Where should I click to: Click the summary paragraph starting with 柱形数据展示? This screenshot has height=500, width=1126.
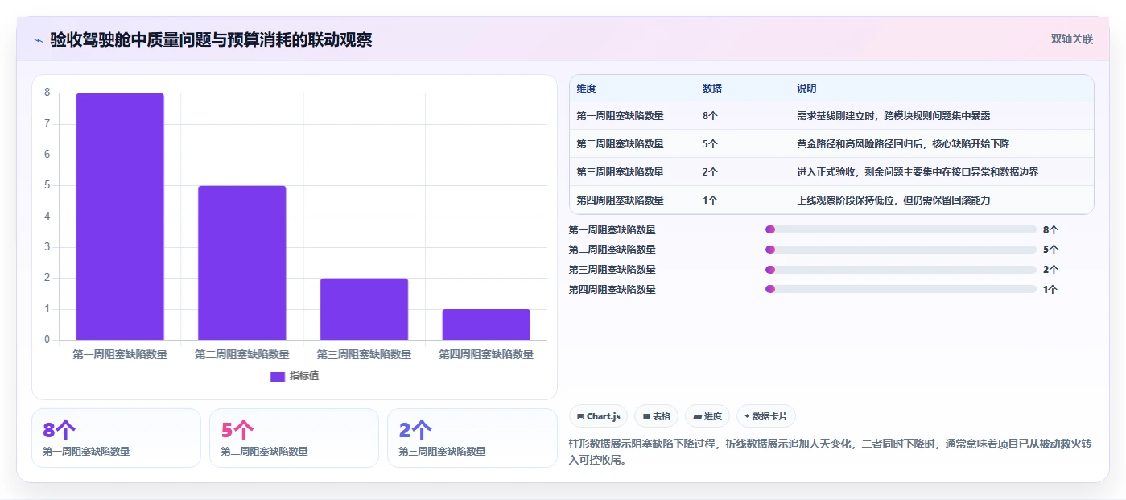(830, 452)
